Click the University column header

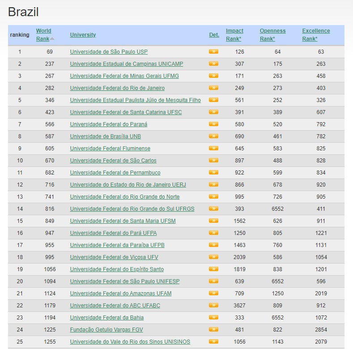[x=83, y=35]
